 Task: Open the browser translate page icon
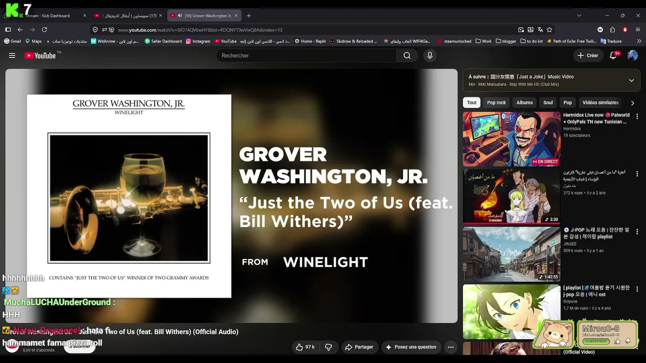540,30
